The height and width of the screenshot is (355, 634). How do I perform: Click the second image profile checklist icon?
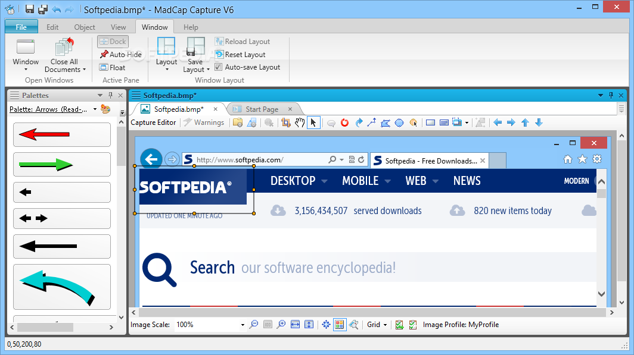(413, 324)
